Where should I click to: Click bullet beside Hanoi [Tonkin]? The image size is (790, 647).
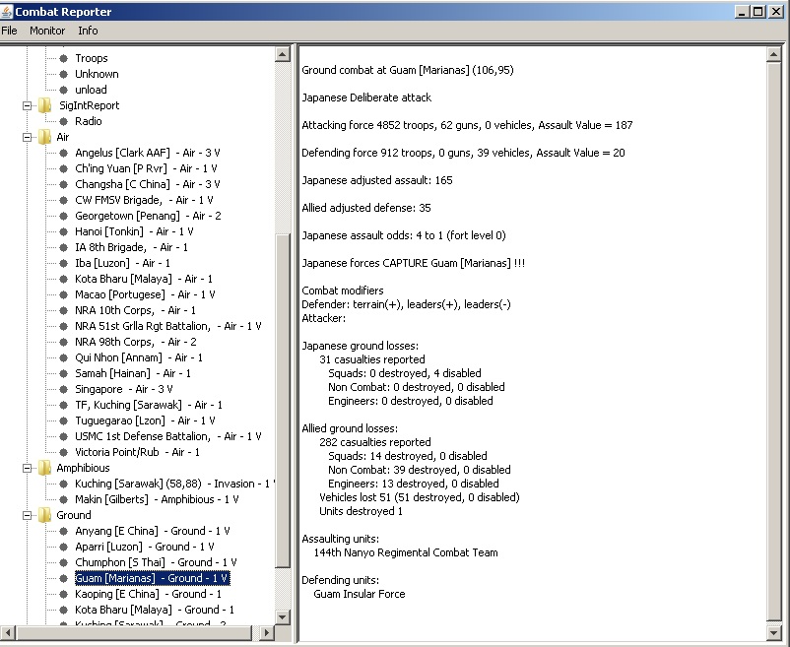pos(63,231)
